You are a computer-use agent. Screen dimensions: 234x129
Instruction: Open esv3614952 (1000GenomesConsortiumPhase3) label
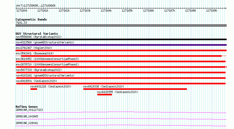[47, 59]
